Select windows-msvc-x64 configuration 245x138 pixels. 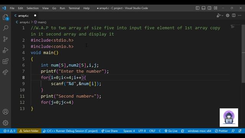coord(199,131)
